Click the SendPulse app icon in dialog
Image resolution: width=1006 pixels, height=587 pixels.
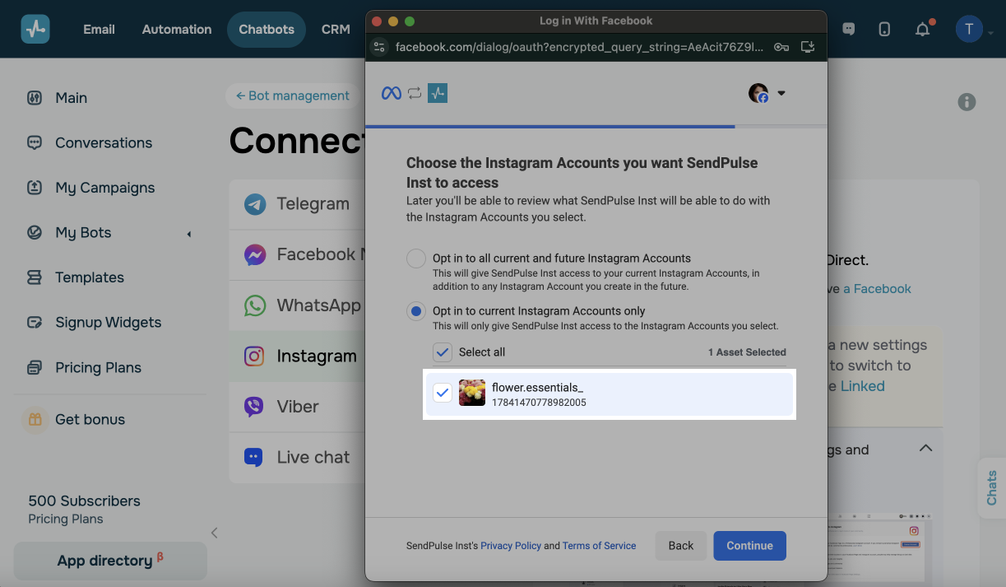[x=438, y=93]
